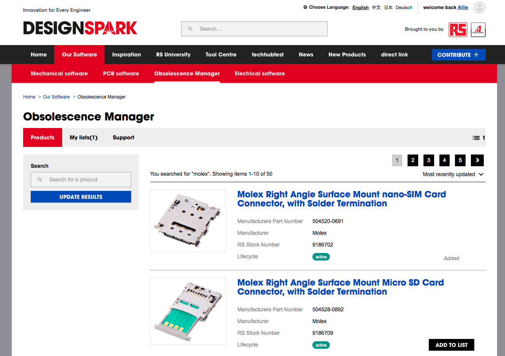505x356 pixels.
Task: Focus the Search for a product field
Action: click(81, 180)
